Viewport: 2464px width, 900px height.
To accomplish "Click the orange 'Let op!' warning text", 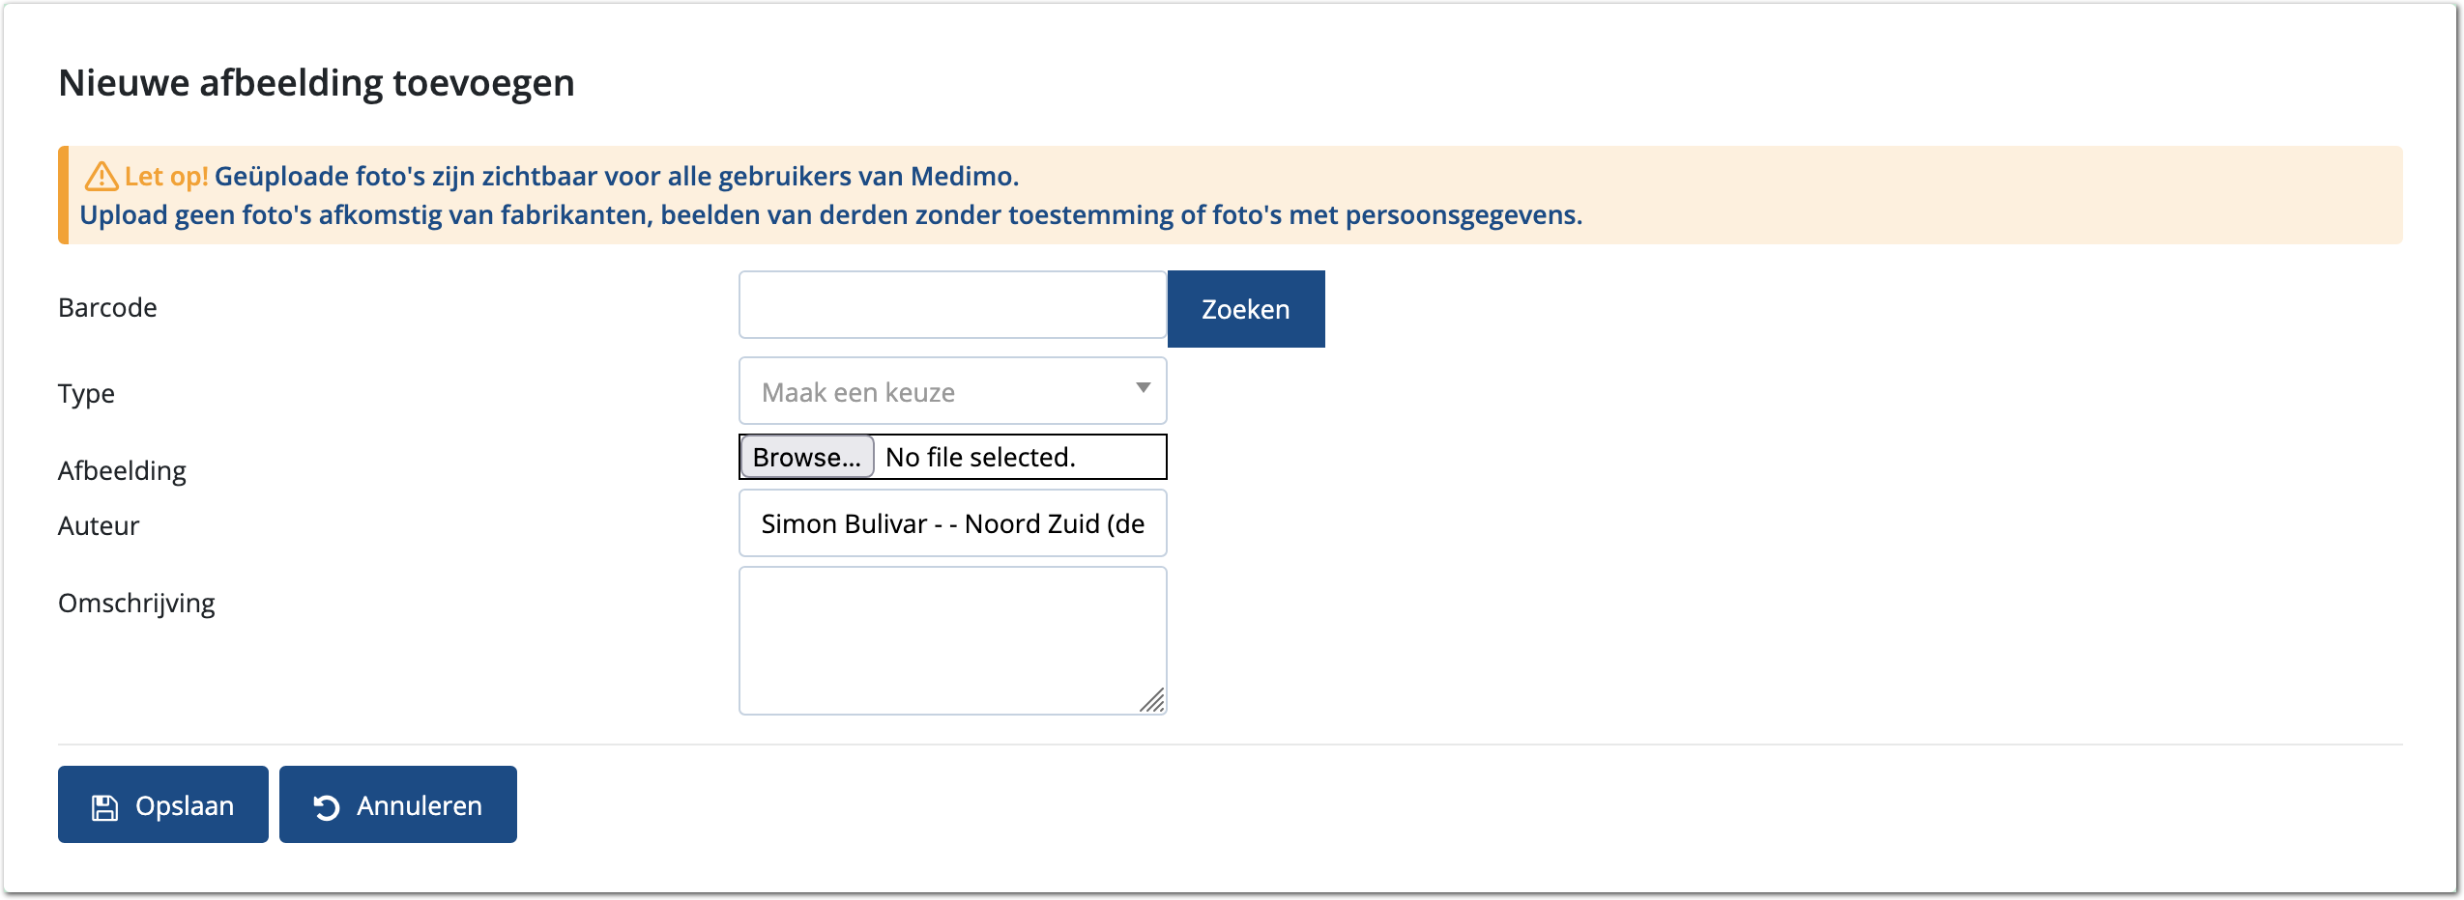I will 166,177.
